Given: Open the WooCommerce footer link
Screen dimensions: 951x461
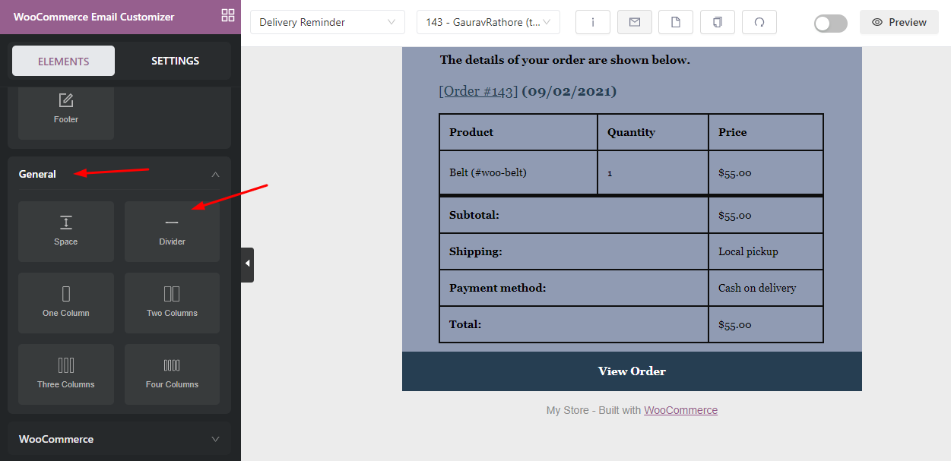Looking at the screenshot, I should (680, 410).
